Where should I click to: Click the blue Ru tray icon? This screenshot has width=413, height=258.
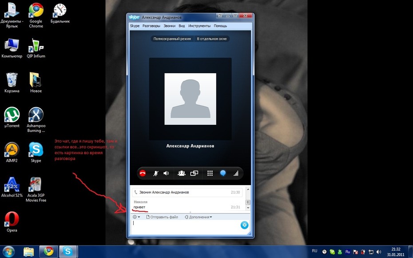tap(348, 252)
